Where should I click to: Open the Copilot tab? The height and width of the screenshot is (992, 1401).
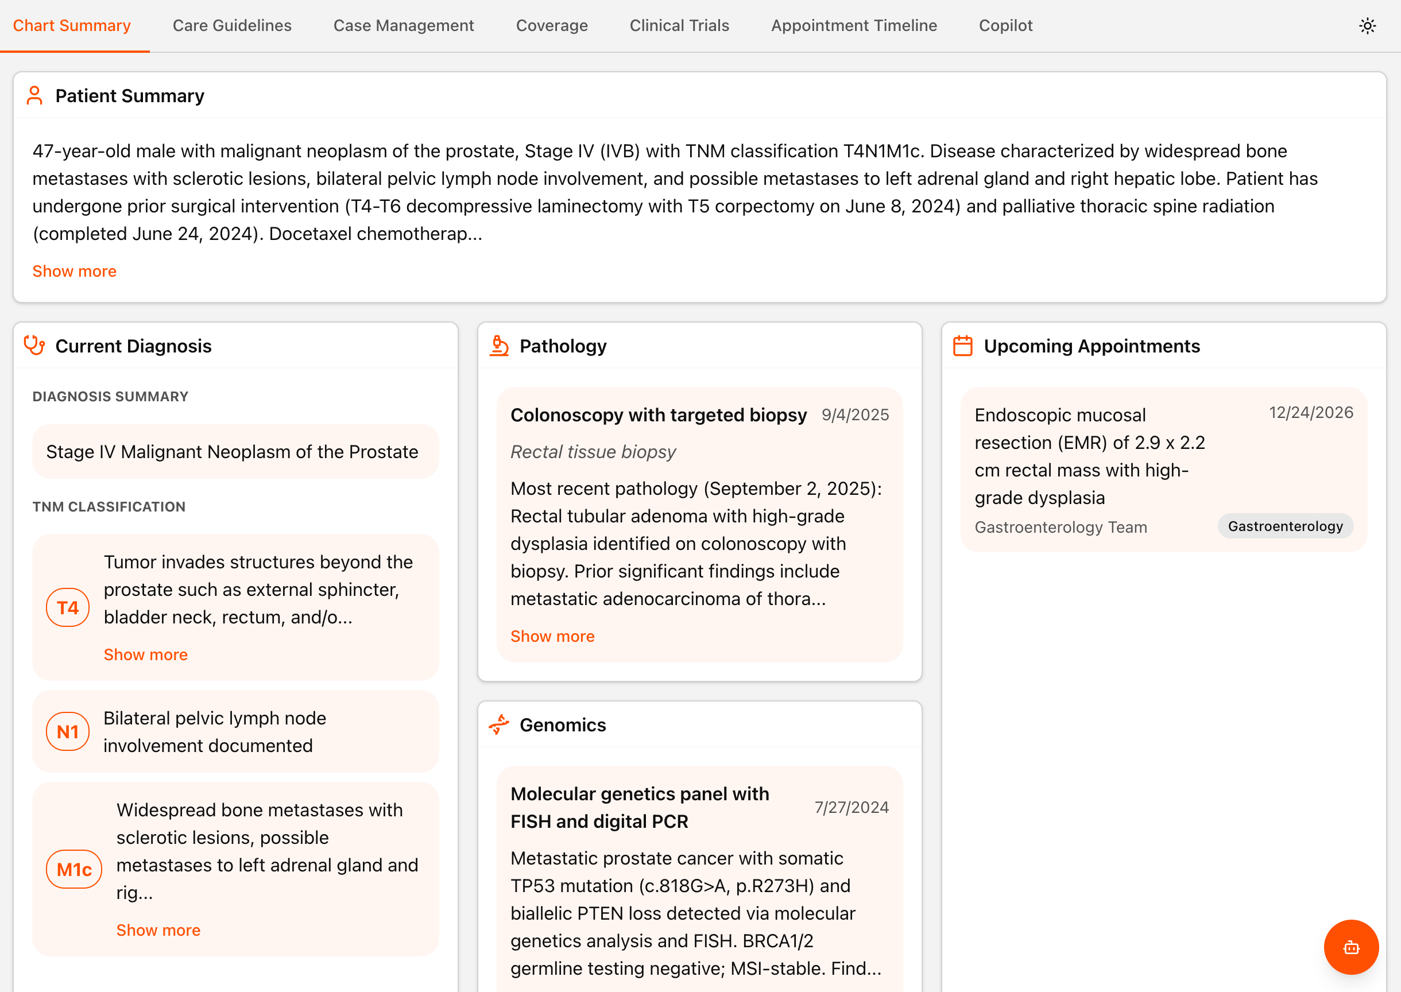tap(1006, 26)
